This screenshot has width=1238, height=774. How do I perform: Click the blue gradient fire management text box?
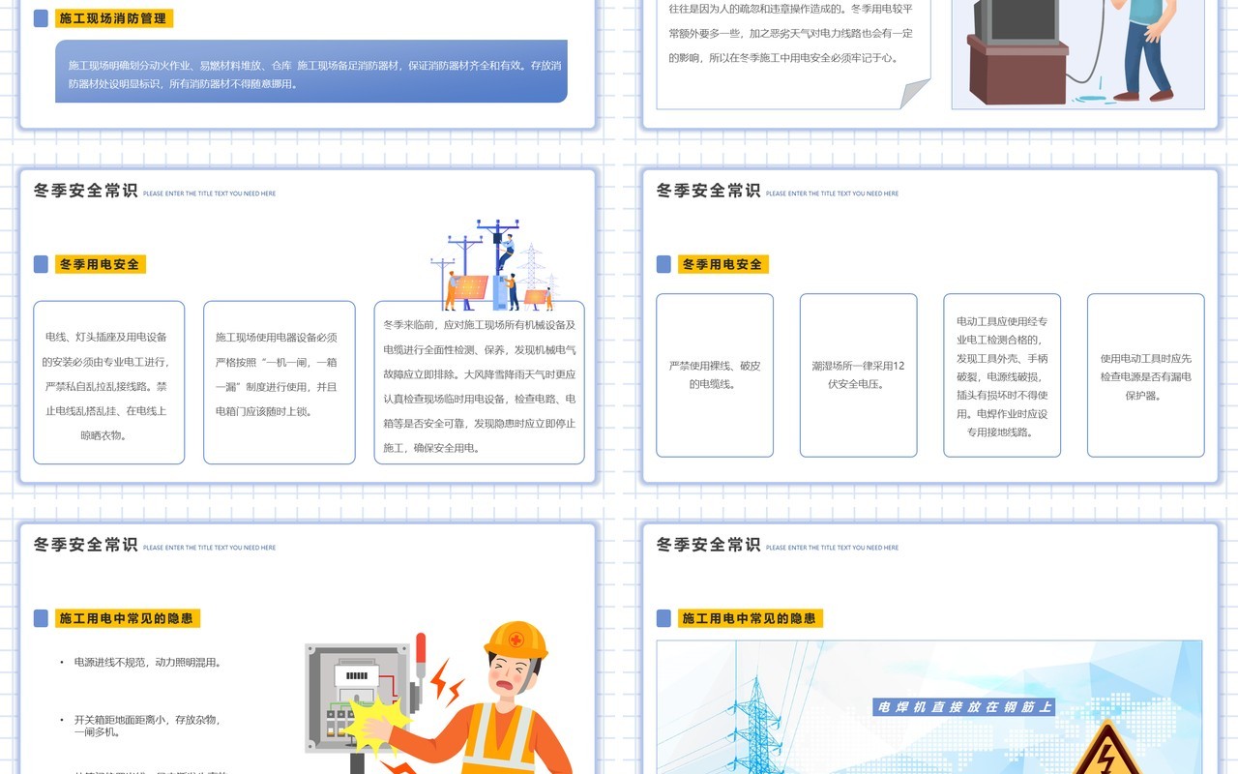pos(311,72)
